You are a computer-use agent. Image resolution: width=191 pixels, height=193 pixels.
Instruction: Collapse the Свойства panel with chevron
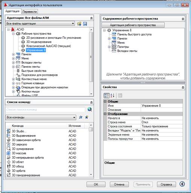point(183,87)
